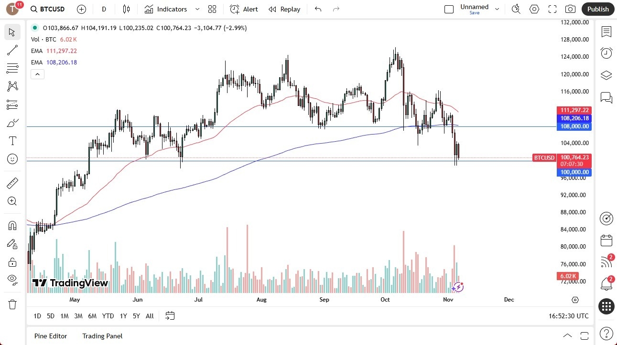Select the Trend Line tool
Image resolution: width=617 pixels, height=345 pixels.
[x=12, y=50]
